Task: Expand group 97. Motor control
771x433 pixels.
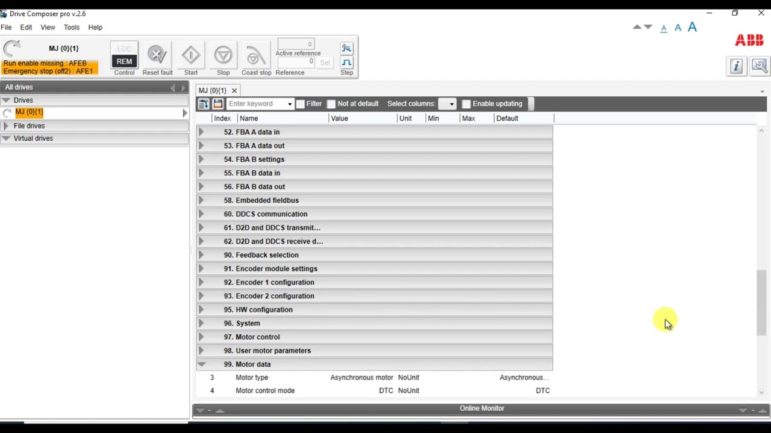Action: point(201,337)
